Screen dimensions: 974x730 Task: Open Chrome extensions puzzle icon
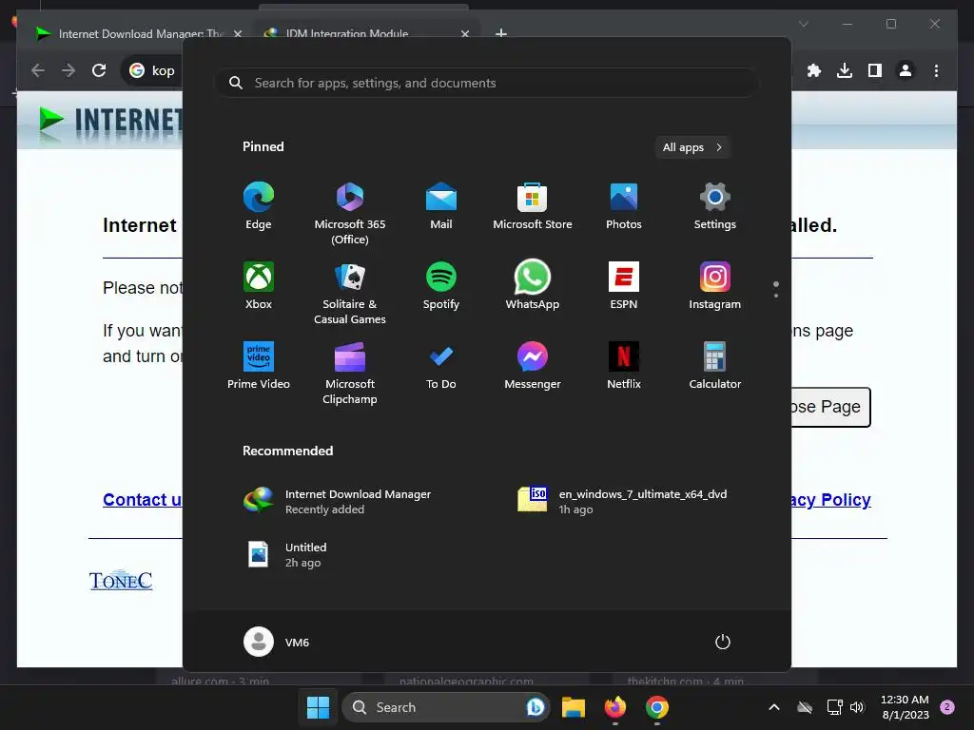coord(814,70)
